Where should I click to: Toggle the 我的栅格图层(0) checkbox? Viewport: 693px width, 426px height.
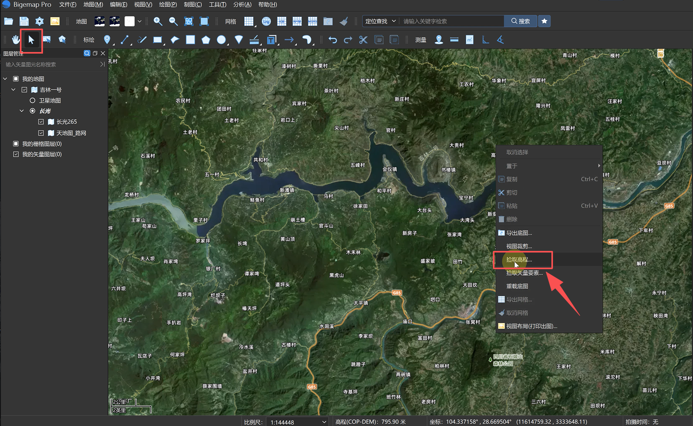point(16,144)
